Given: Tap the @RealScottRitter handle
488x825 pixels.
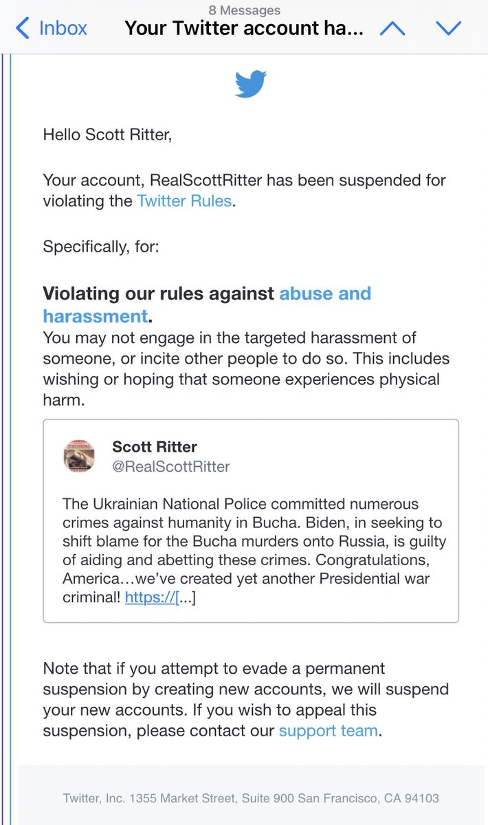Looking at the screenshot, I should (171, 467).
